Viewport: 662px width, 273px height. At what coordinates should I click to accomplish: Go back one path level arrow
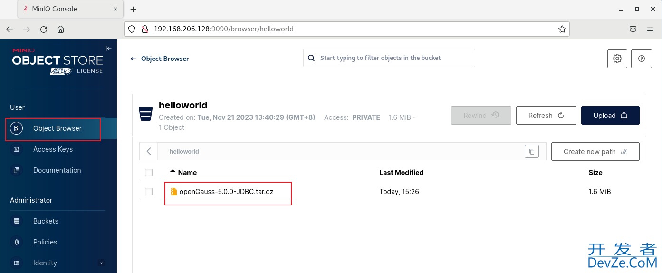tap(149, 151)
